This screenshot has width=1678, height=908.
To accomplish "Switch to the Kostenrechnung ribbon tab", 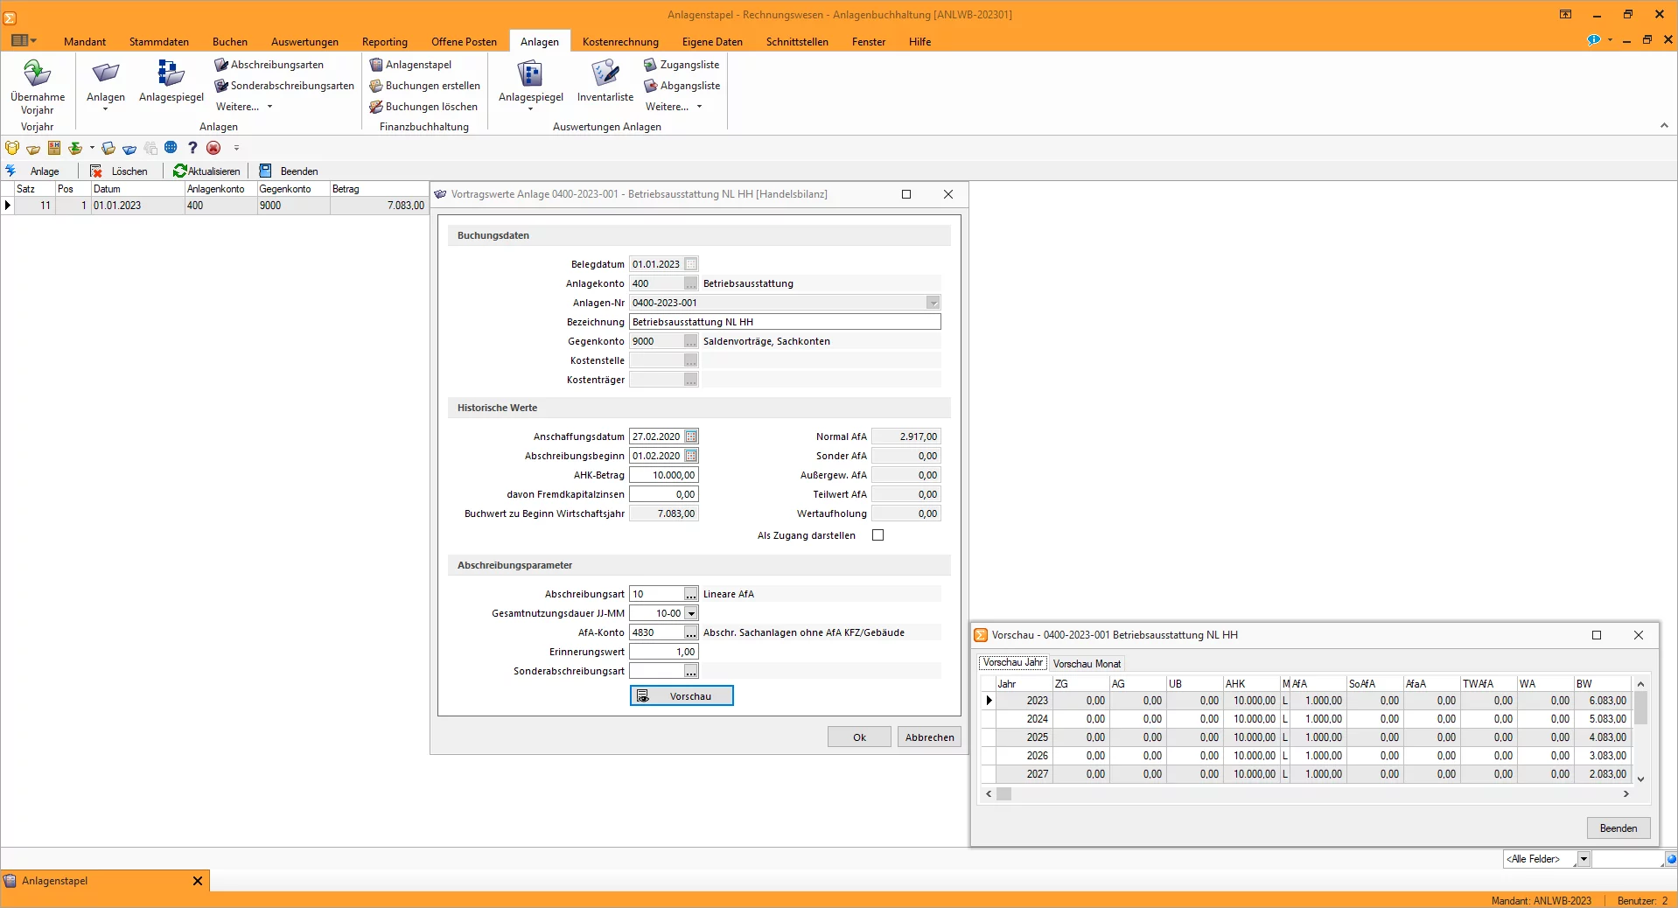I will 620,42.
